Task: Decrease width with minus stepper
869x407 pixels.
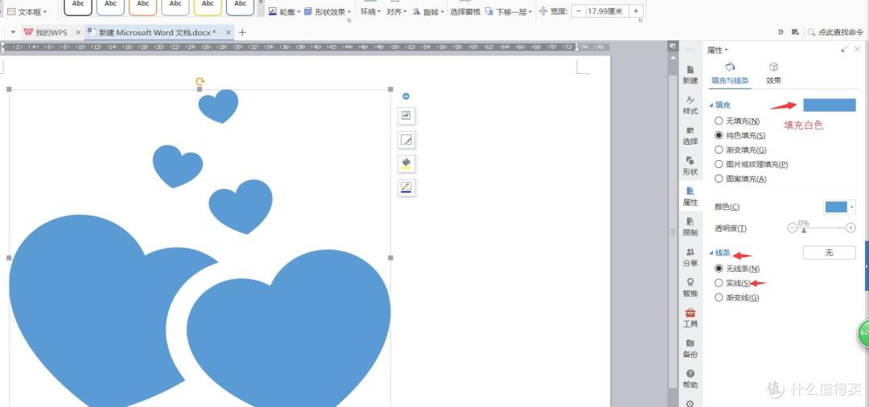Action: click(578, 11)
